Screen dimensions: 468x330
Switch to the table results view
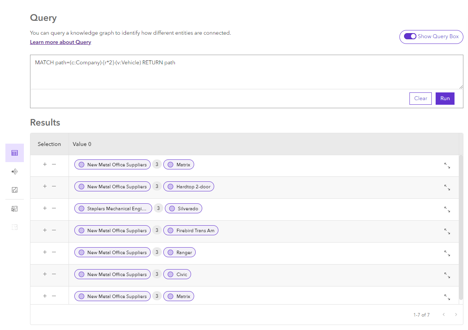(15, 153)
